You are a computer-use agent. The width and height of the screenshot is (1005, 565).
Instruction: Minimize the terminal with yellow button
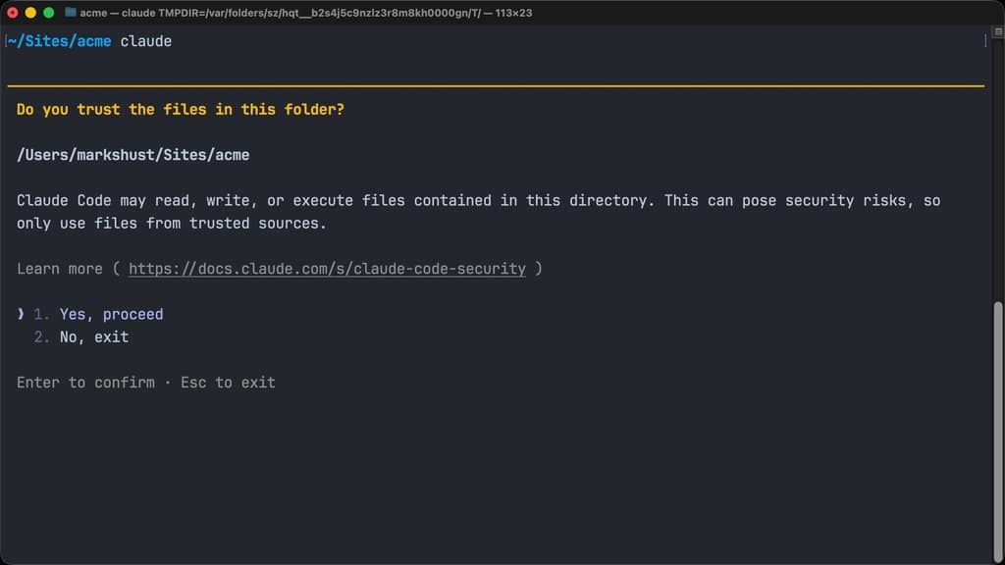(x=30, y=13)
